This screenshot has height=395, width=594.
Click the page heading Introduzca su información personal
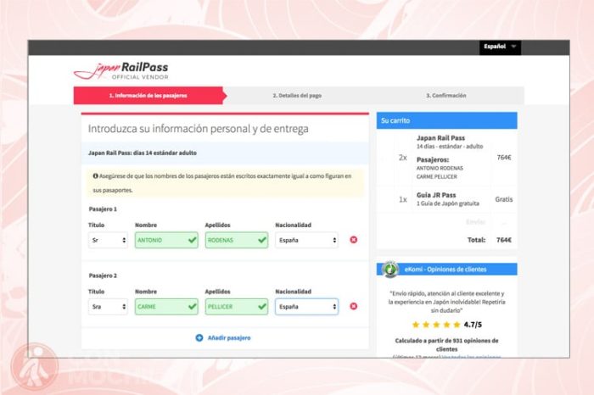[x=198, y=129]
